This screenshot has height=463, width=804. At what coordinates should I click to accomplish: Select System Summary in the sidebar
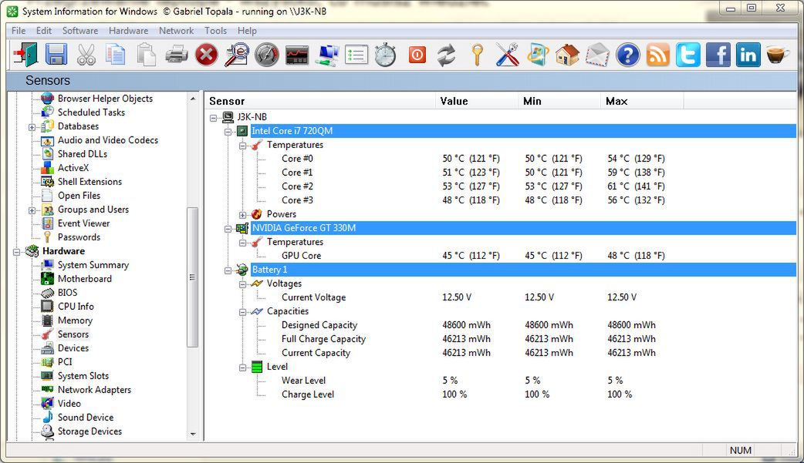click(93, 265)
